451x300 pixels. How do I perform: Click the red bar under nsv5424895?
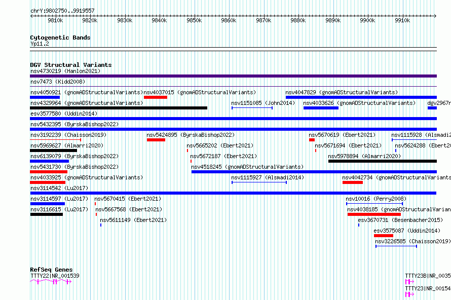[156, 140]
